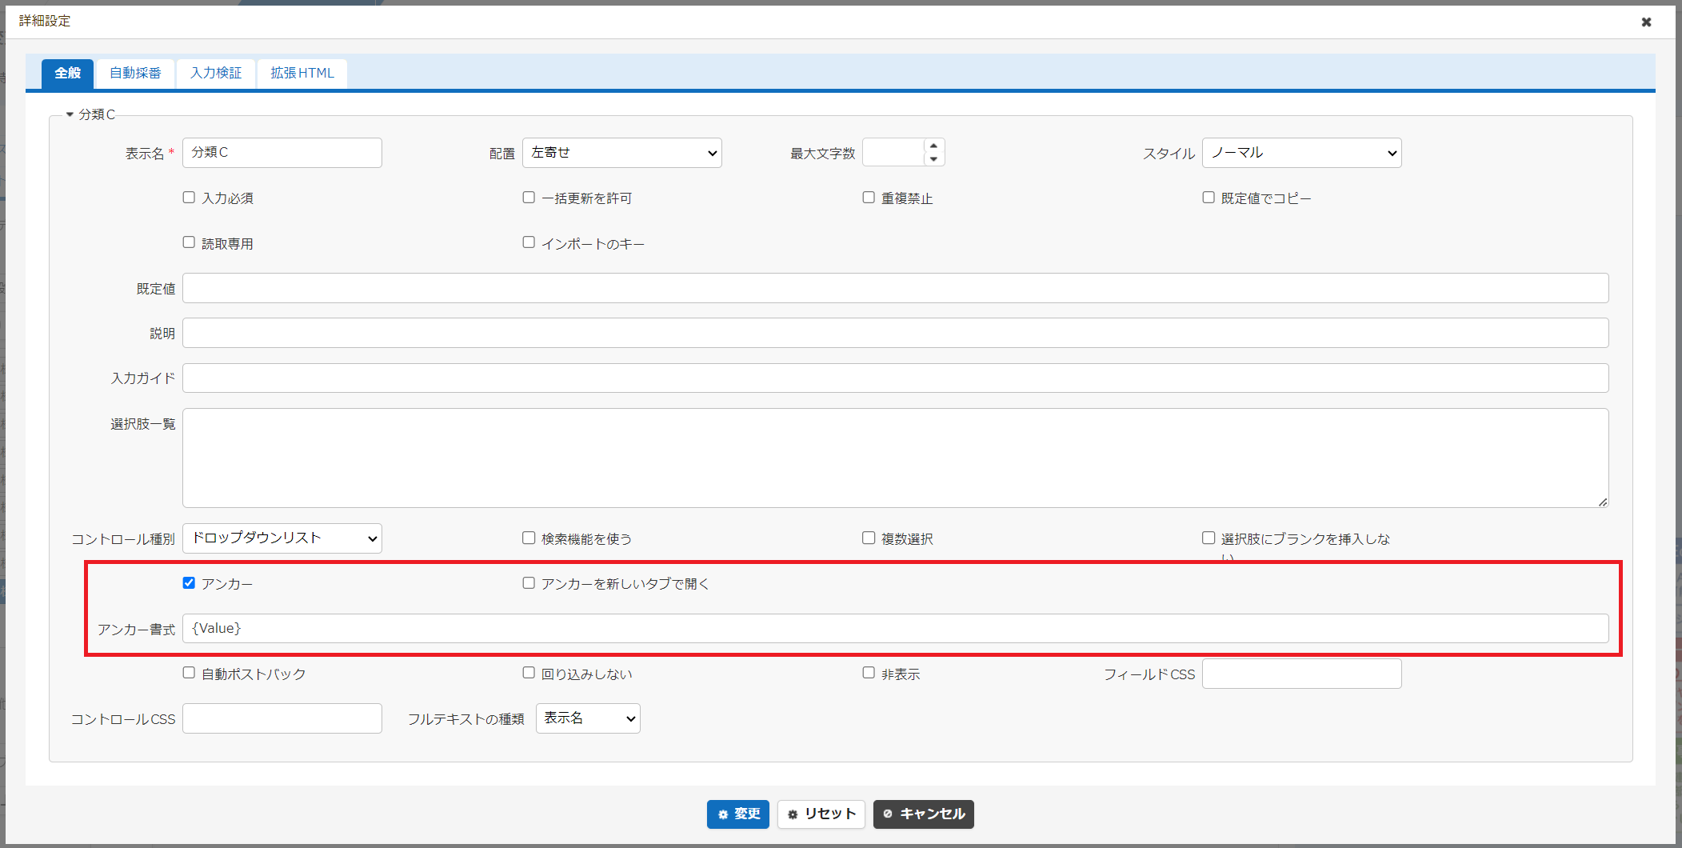1682x848 pixels.
Task: Click inside the 選択肢一覧 text area
Action: pyautogui.click(x=896, y=458)
